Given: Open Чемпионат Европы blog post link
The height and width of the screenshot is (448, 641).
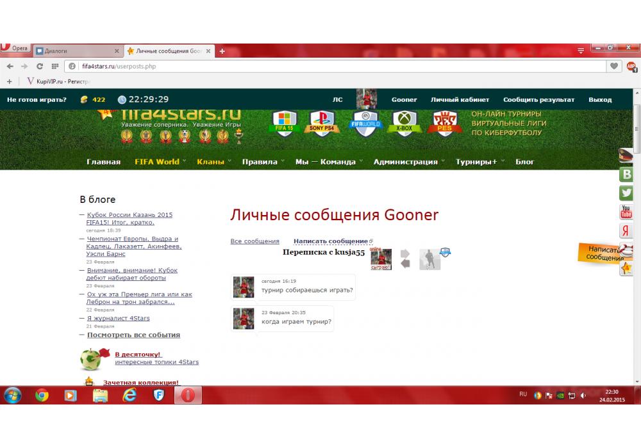Looking at the screenshot, I should click(x=134, y=246).
